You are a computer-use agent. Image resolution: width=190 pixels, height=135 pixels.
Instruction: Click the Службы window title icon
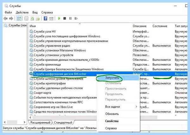[x=6, y=6]
